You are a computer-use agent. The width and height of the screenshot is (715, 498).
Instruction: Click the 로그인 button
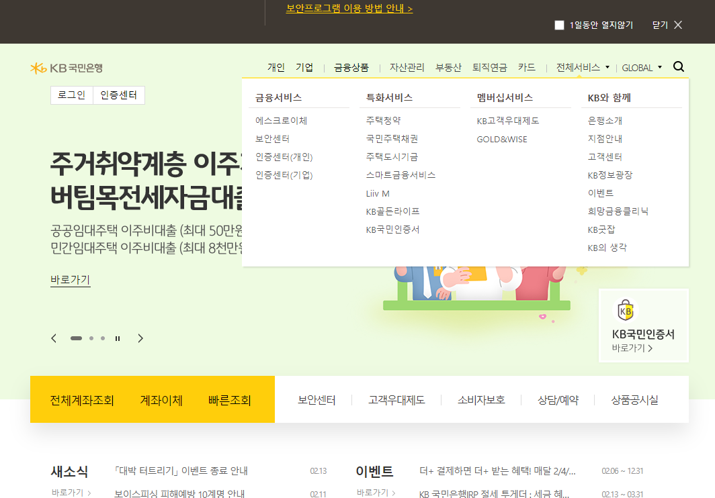72,95
